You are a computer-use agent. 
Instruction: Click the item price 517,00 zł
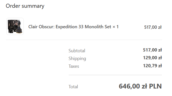[x=153, y=27]
